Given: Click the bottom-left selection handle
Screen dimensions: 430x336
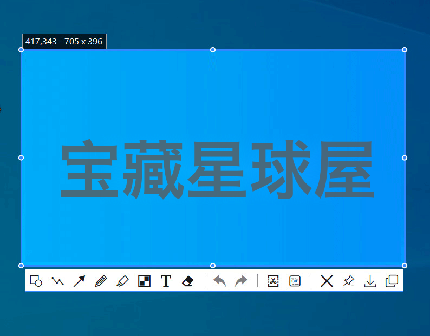Looking at the screenshot, I should point(21,266).
